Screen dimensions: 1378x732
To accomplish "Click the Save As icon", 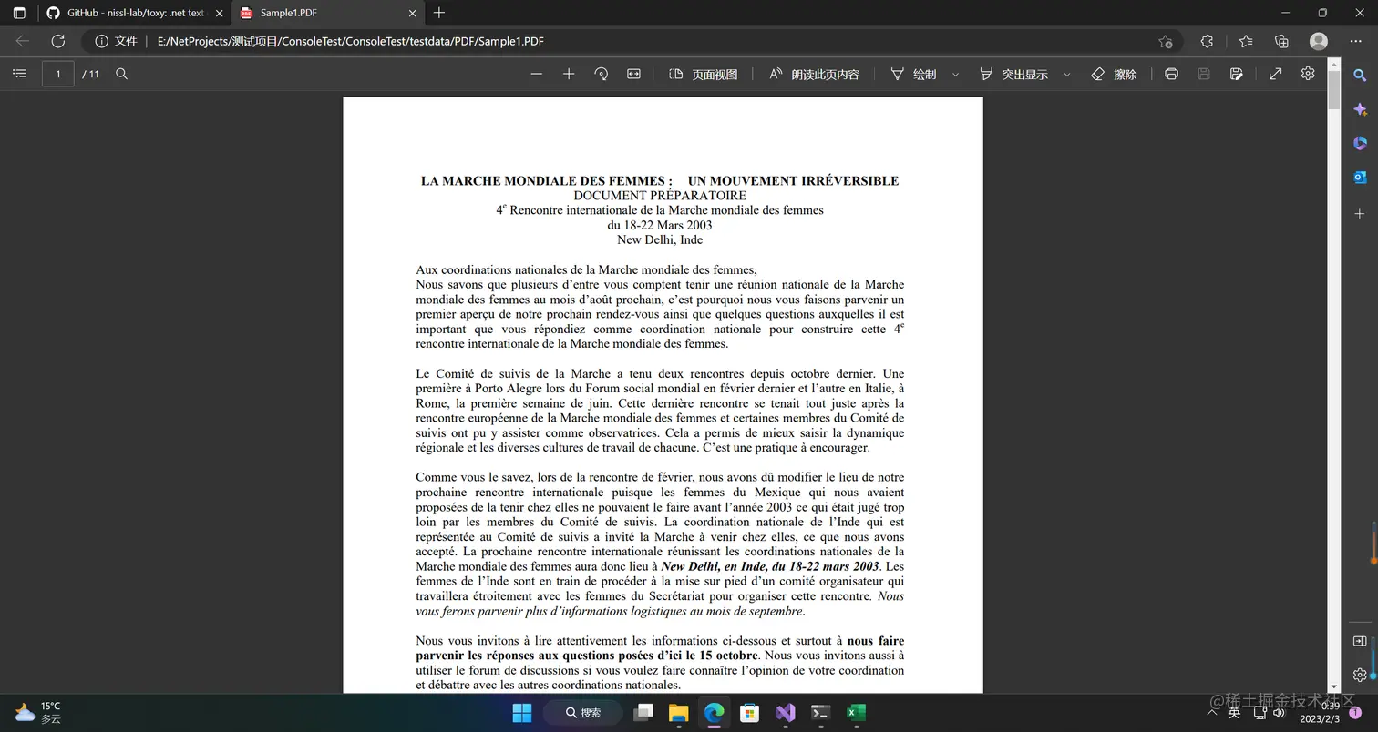I will coord(1236,74).
